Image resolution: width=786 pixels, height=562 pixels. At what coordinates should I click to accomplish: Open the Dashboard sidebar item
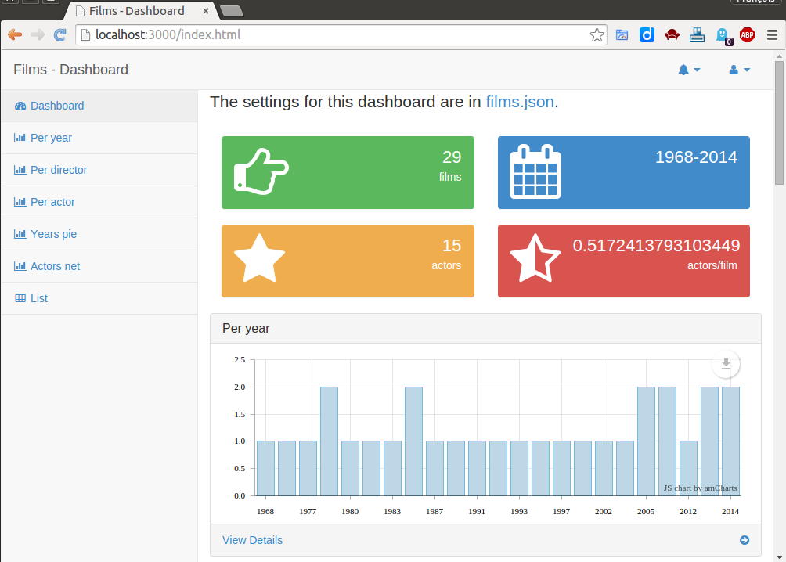point(99,106)
